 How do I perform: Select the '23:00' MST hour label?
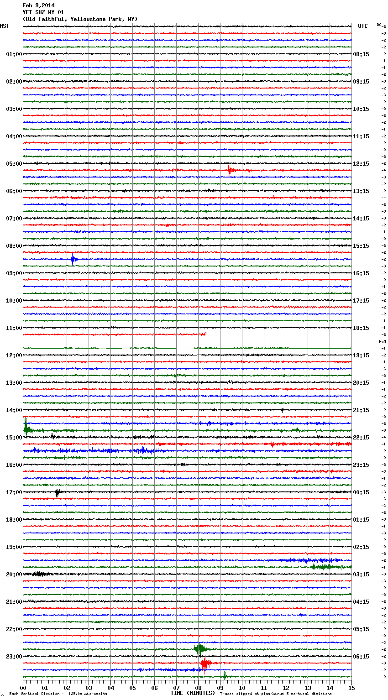click(x=14, y=657)
